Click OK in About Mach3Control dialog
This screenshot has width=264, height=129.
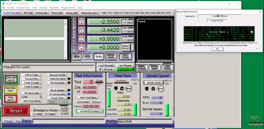(x=217, y=49)
